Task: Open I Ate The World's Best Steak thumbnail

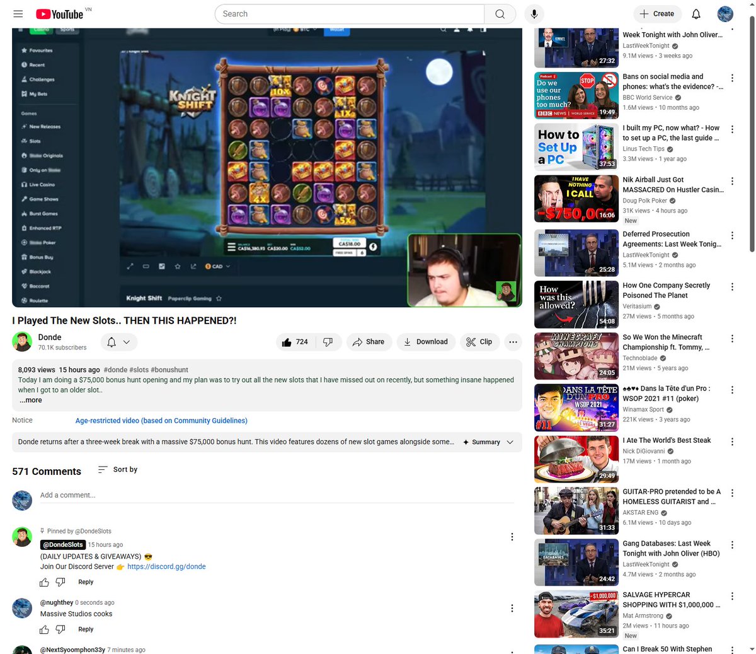Action: [x=576, y=460]
